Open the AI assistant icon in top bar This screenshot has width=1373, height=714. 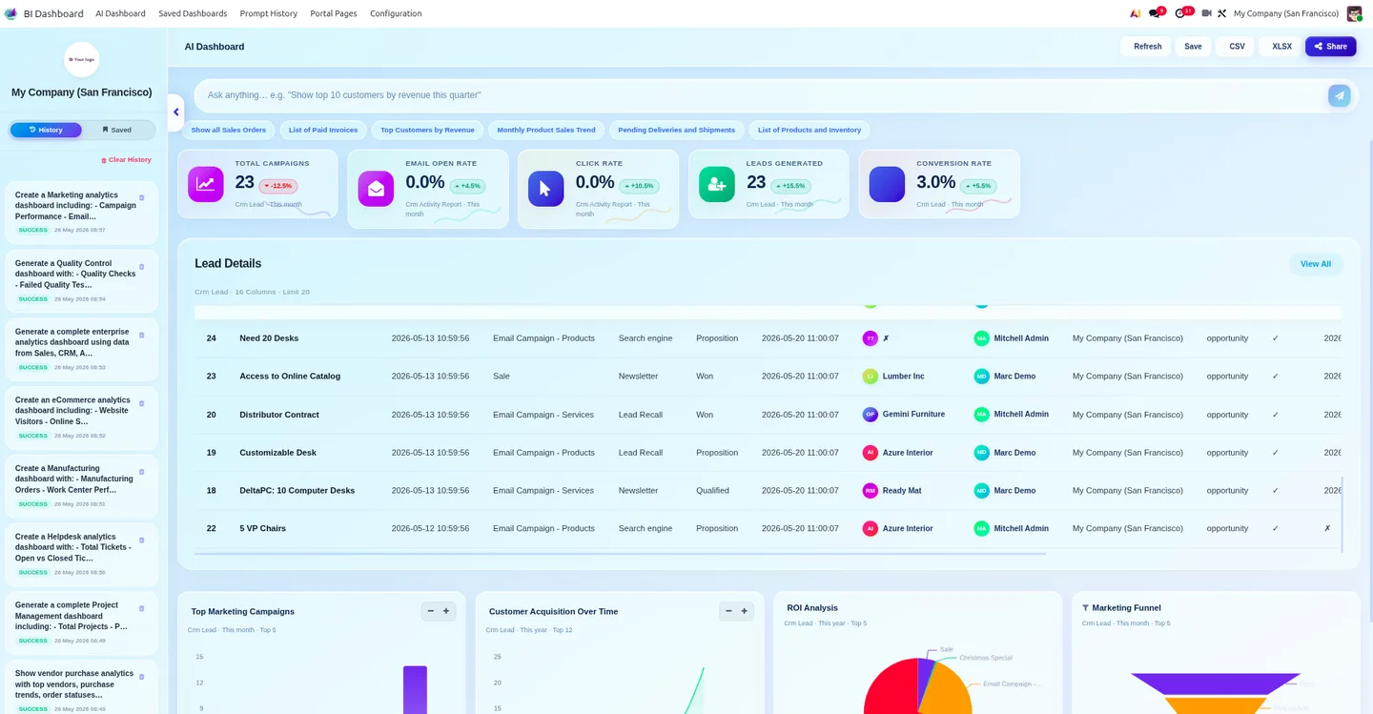point(1135,13)
